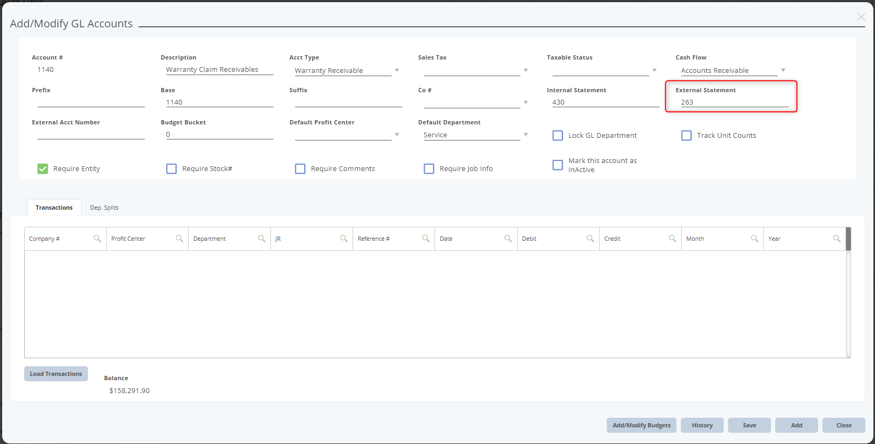Click Reference # column search icon
This screenshot has width=875, height=444.
pos(425,239)
